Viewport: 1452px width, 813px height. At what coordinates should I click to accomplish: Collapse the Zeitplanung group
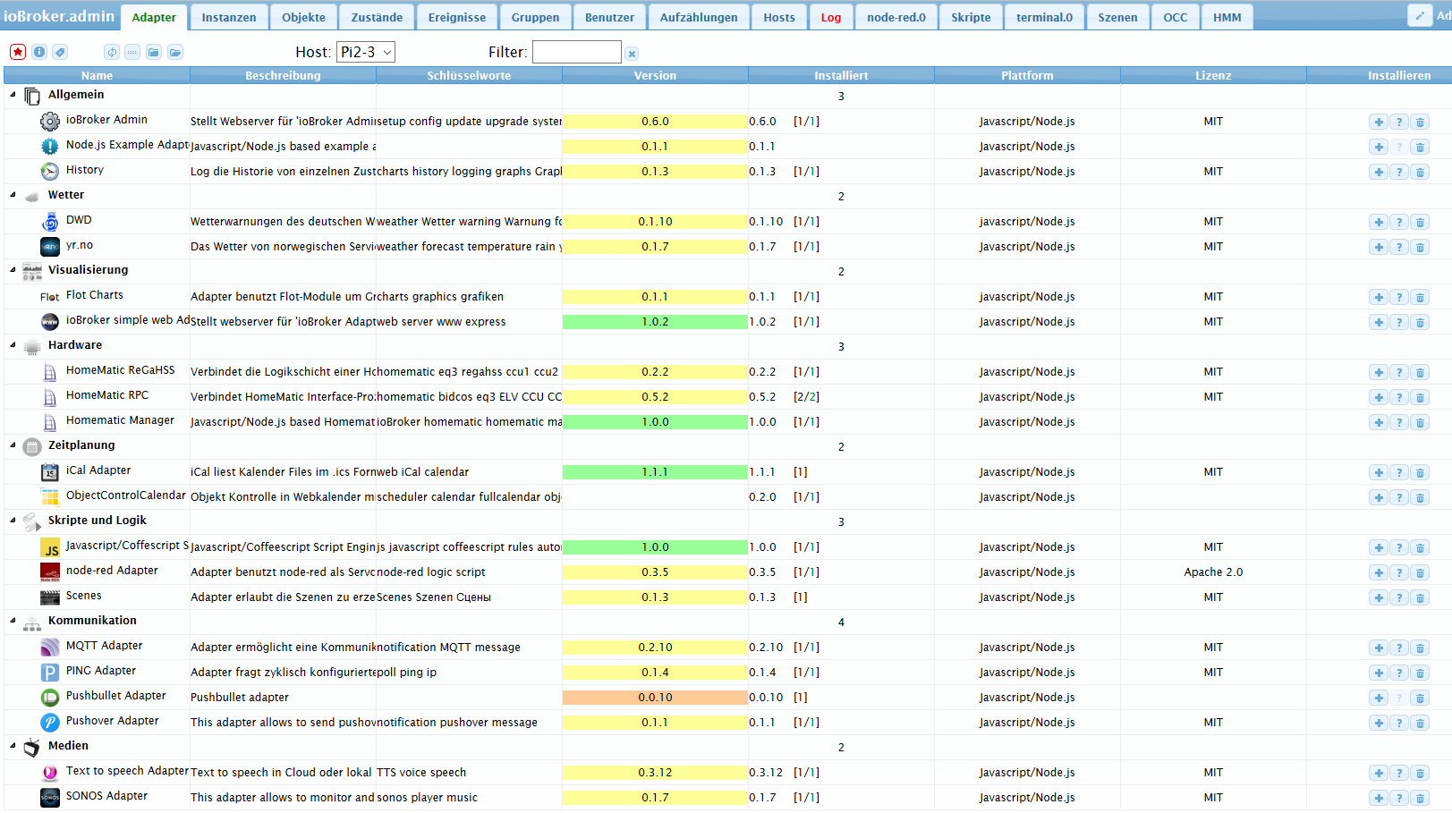point(13,445)
